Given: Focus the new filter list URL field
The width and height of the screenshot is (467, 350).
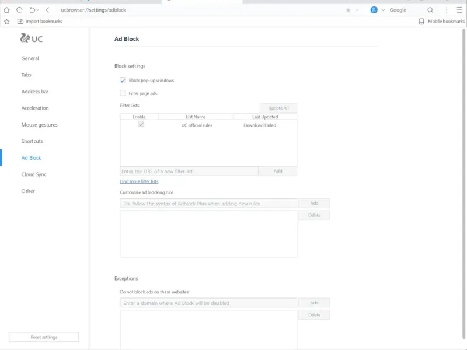Looking at the screenshot, I should [x=189, y=171].
